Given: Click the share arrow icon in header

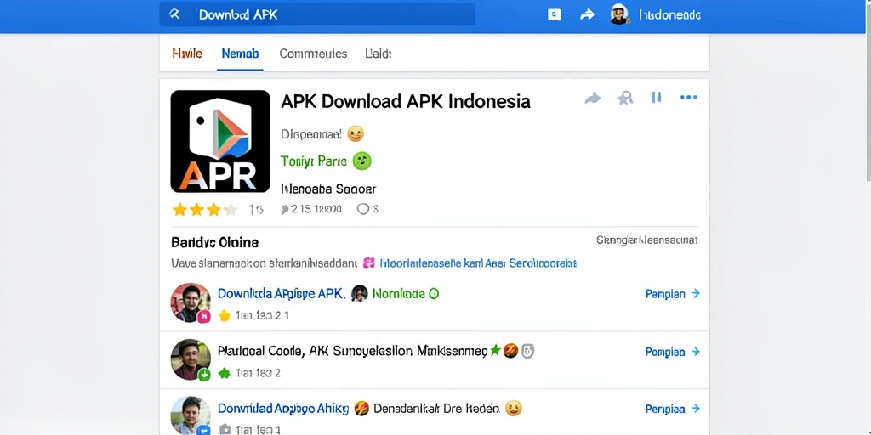Looking at the screenshot, I should [x=587, y=15].
